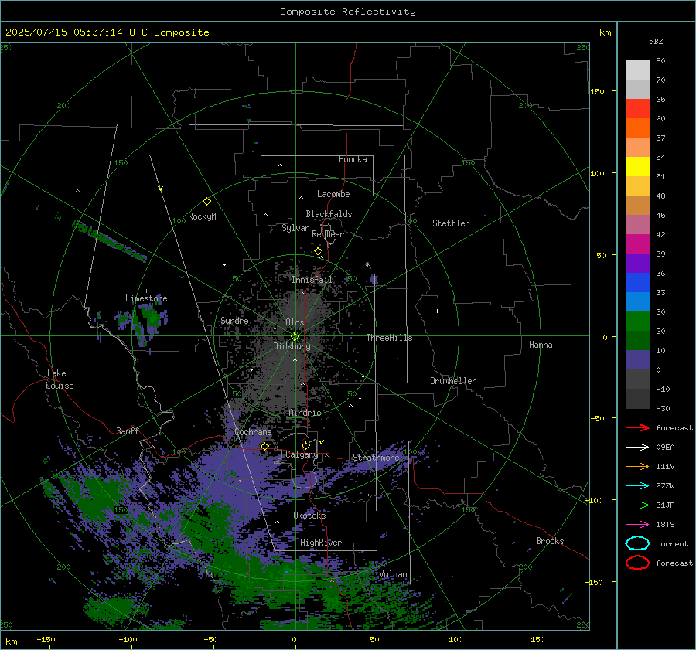
Task: Click the Cochrane city label
Action: (x=253, y=432)
